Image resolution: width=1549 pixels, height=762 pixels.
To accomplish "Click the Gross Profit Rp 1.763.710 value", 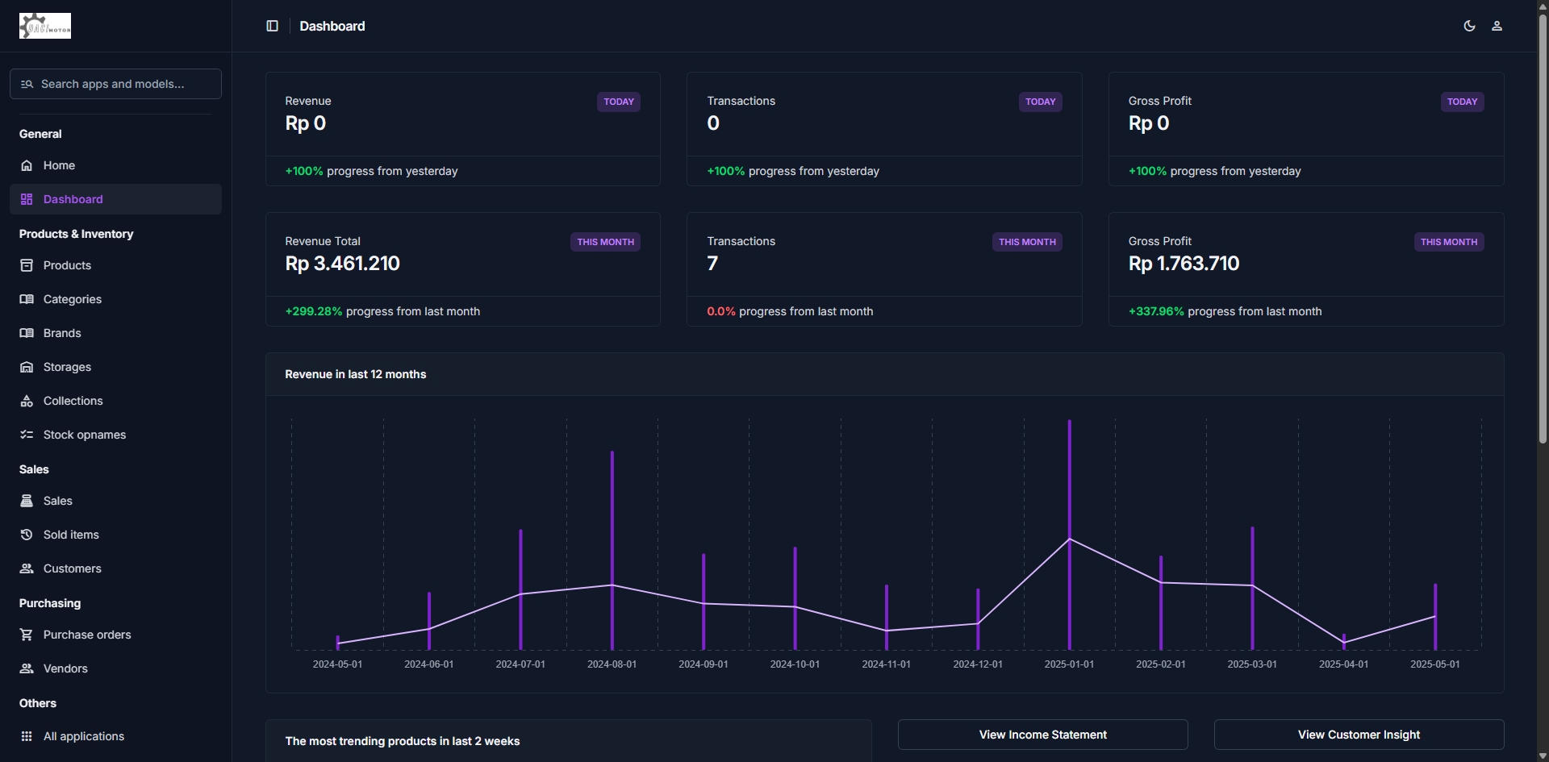I will (x=1184, y=264).
